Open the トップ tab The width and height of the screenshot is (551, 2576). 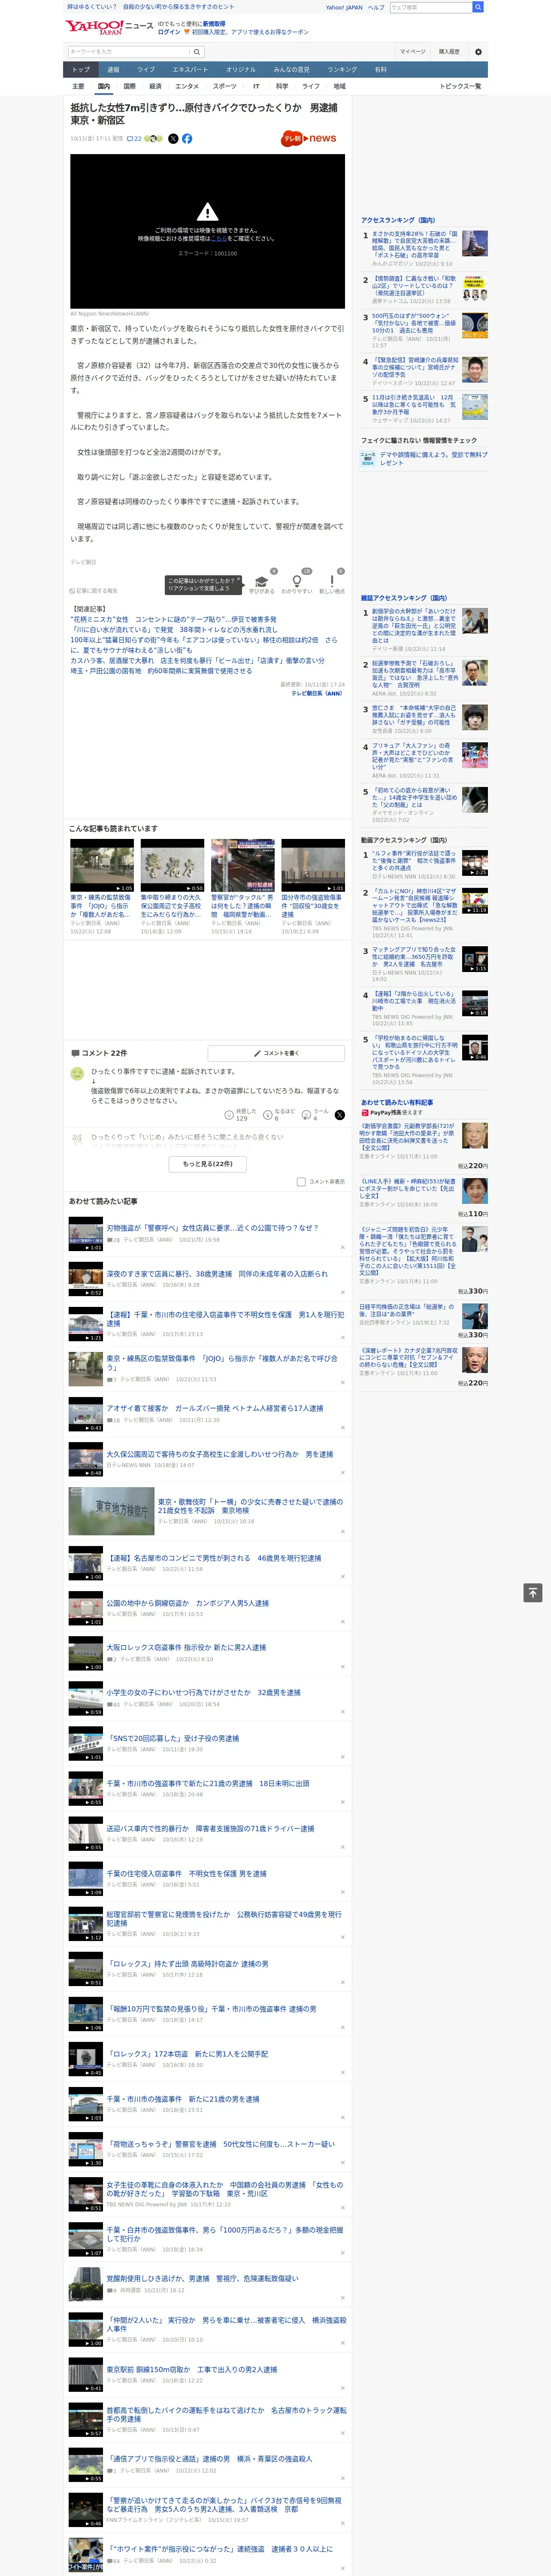(x=81, y=70)
